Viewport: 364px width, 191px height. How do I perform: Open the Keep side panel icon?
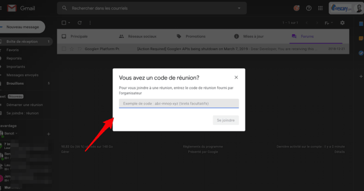(x=361, y=38)
